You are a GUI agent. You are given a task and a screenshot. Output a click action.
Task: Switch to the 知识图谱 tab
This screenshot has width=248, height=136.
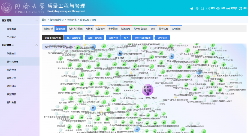(61, 29)
